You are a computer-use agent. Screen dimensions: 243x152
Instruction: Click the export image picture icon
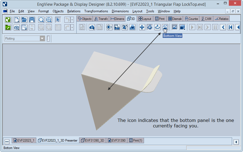coord(175,27)
